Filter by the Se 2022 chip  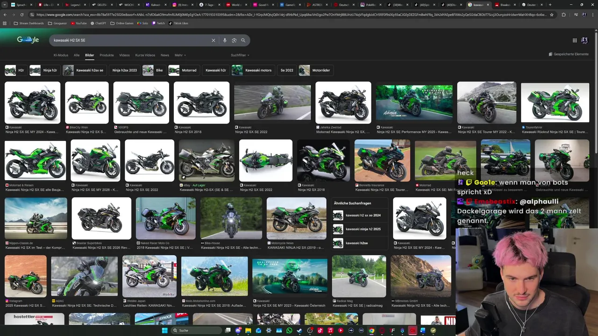click(287, 70)
